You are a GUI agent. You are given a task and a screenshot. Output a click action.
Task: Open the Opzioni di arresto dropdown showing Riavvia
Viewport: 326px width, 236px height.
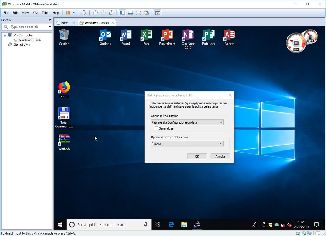coord(187,144)
